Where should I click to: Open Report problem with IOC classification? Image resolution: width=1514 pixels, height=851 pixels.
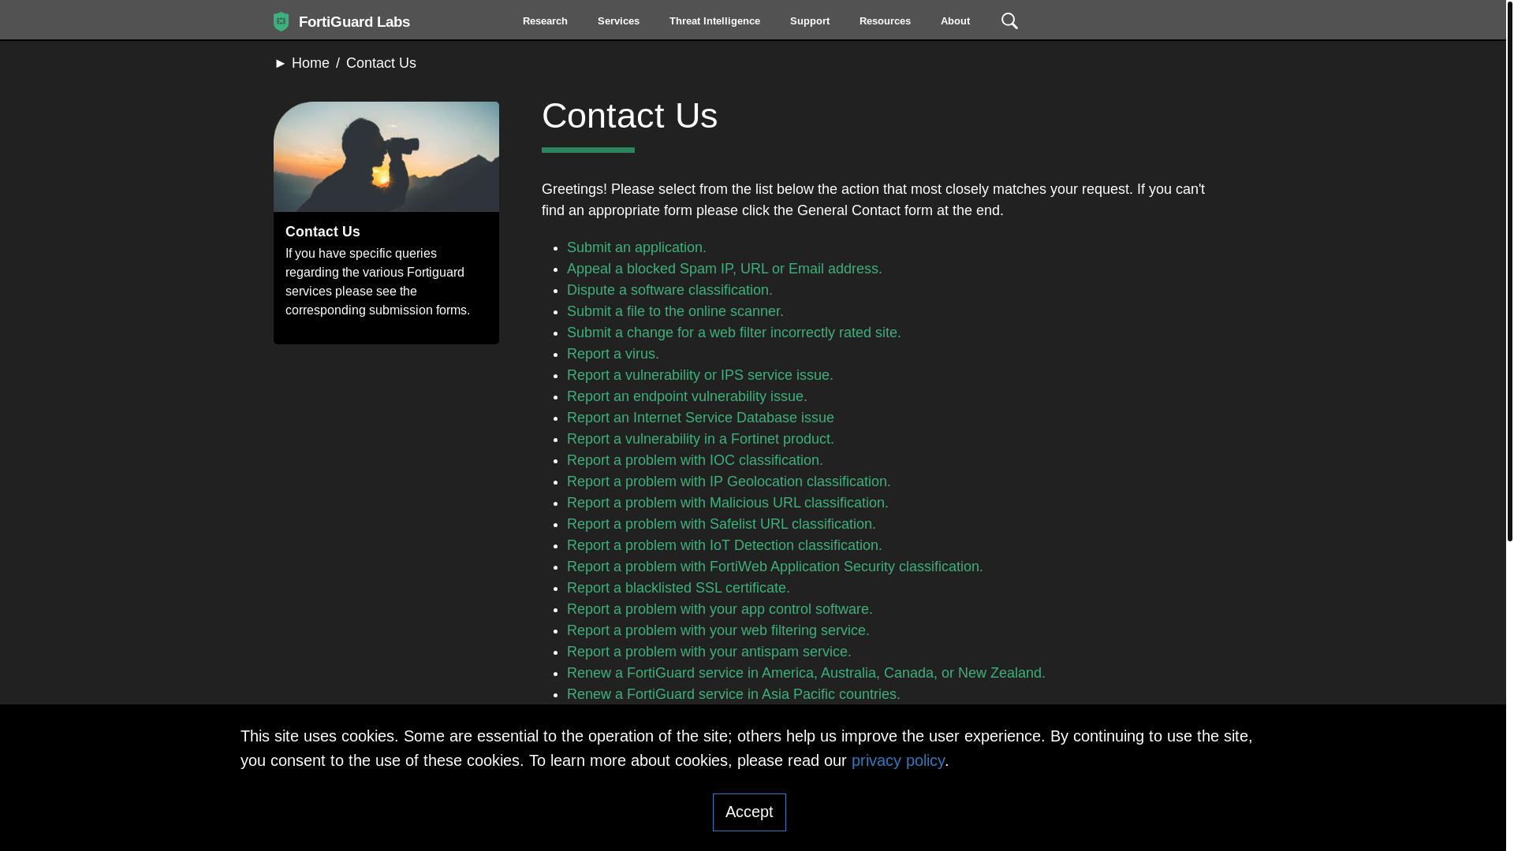click(695, 460)
